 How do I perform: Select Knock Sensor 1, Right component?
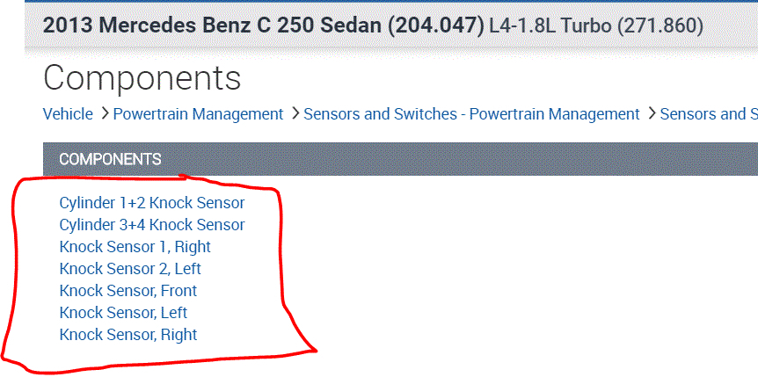135,247
